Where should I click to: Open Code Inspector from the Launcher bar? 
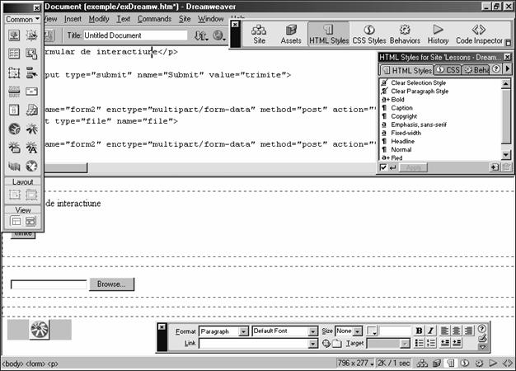click(x=479, y=35)
